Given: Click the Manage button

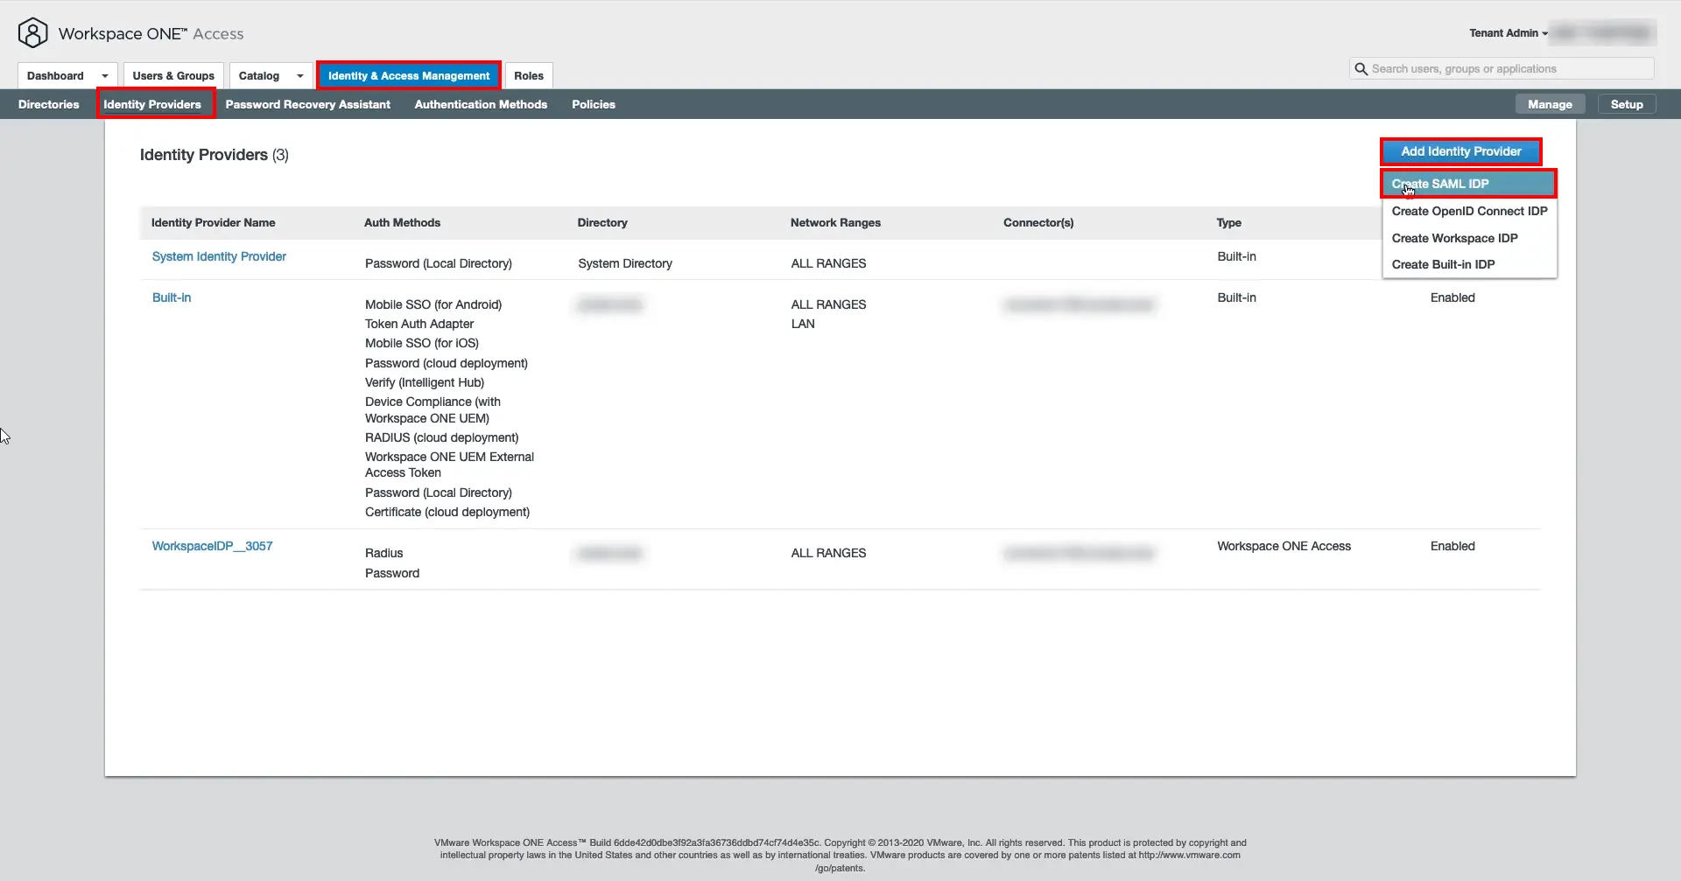Looking at the screenshot, I should tap(1551, 104).
